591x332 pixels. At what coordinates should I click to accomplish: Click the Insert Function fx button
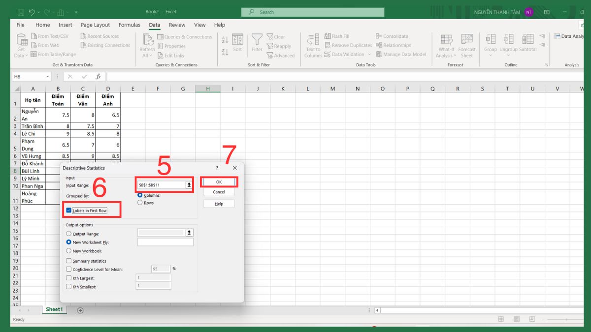(98, 77)
